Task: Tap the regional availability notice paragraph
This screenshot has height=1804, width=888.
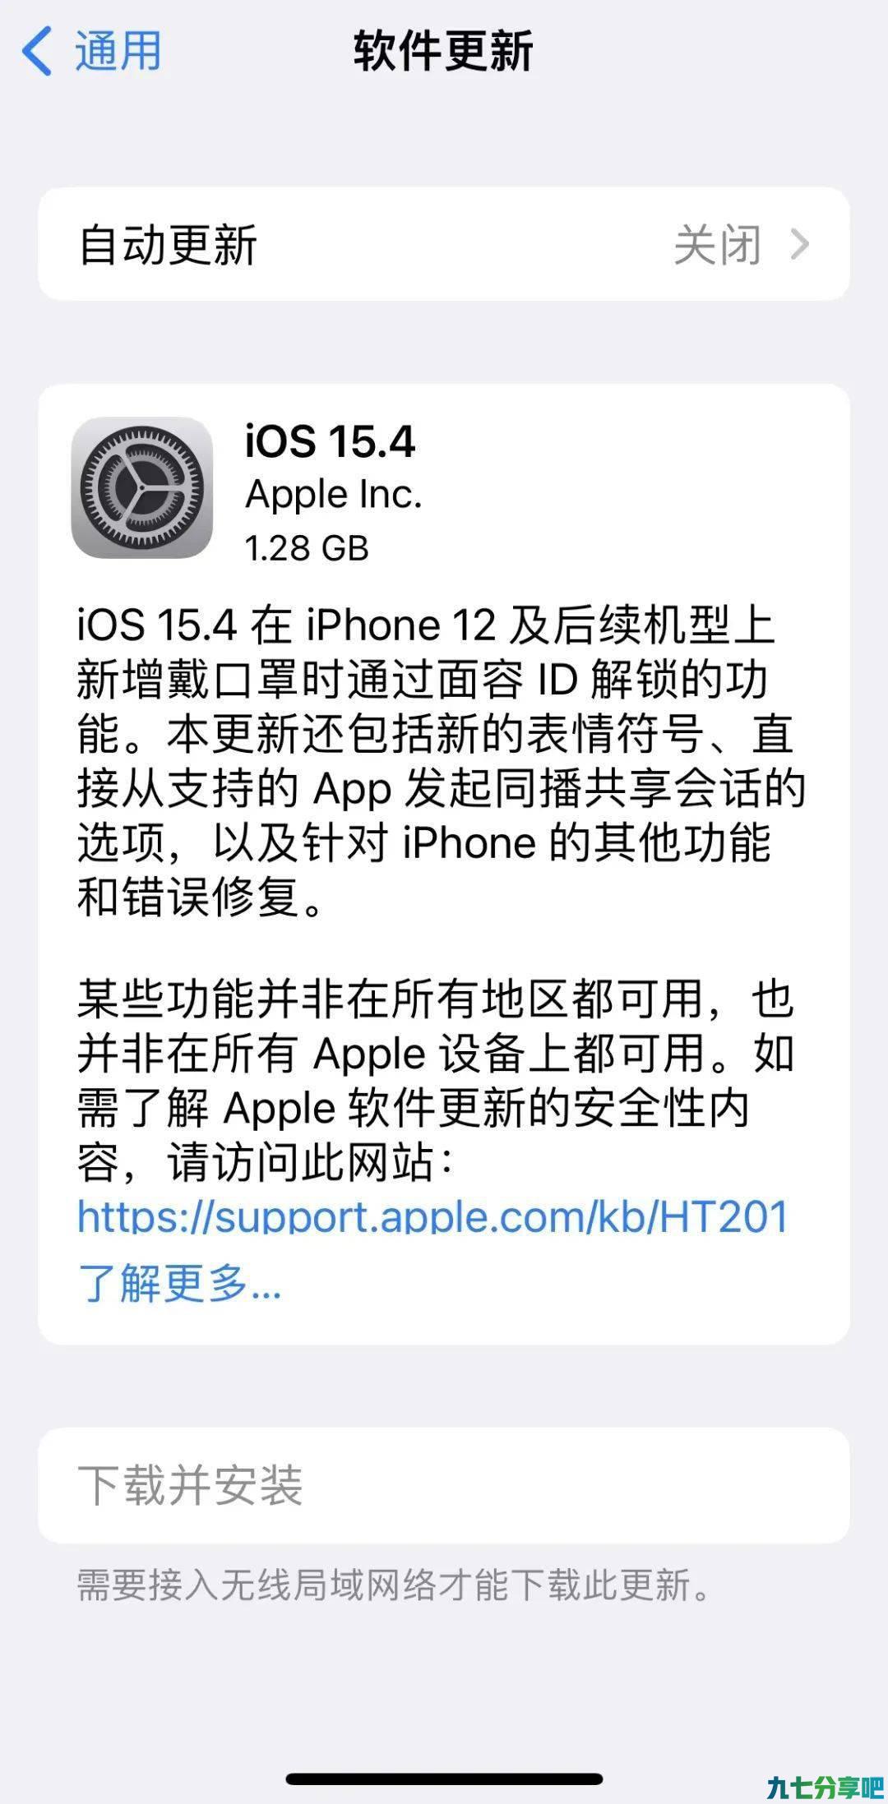Action: [x=436, y=1081]
